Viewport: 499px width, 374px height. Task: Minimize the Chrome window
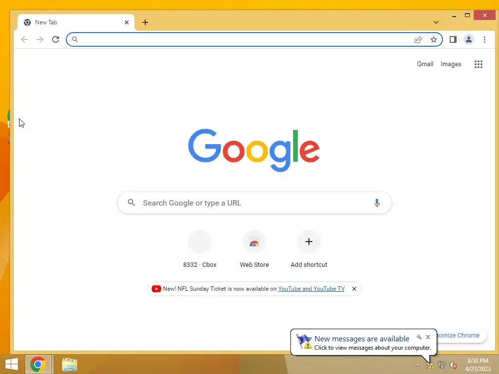pyautogui.click(x=454, y=15)
